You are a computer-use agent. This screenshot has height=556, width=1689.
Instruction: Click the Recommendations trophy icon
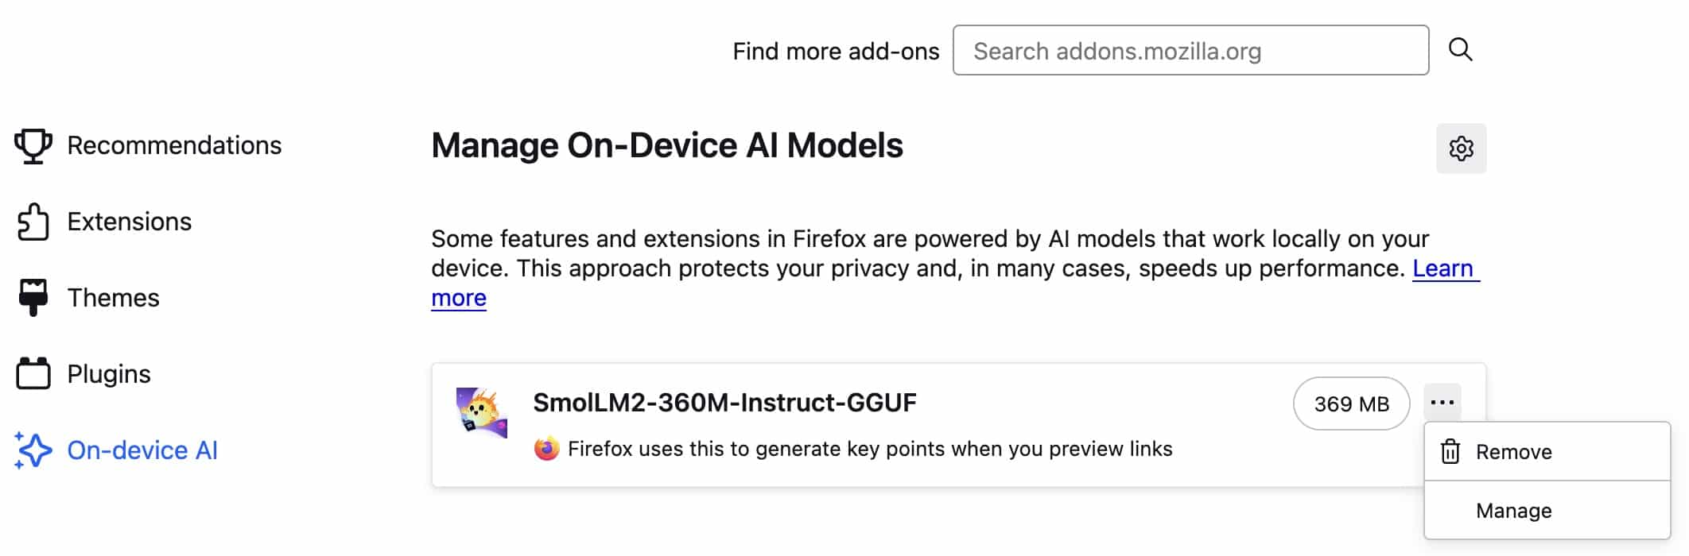33,146
